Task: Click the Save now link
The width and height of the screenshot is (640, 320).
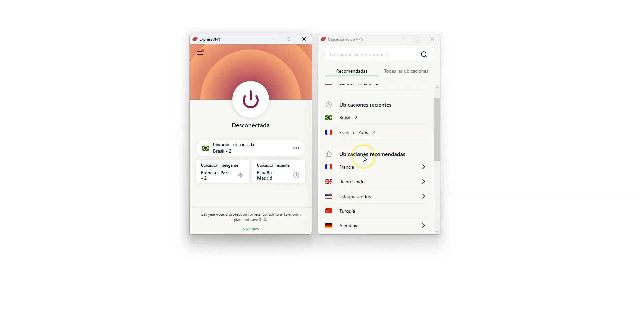Action: 251,229
